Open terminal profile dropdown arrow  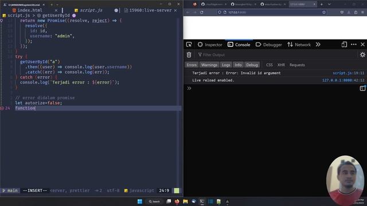pyautogui.click(x=57, y=5)
